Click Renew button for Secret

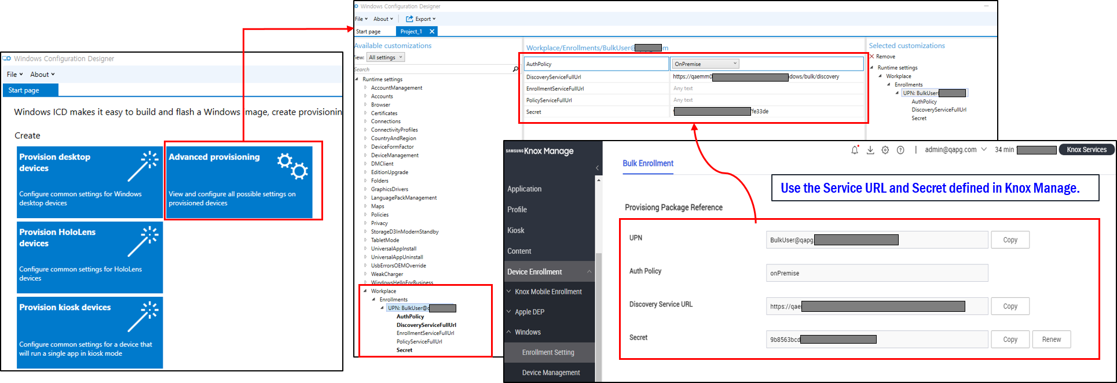[x=1052, y=340]
